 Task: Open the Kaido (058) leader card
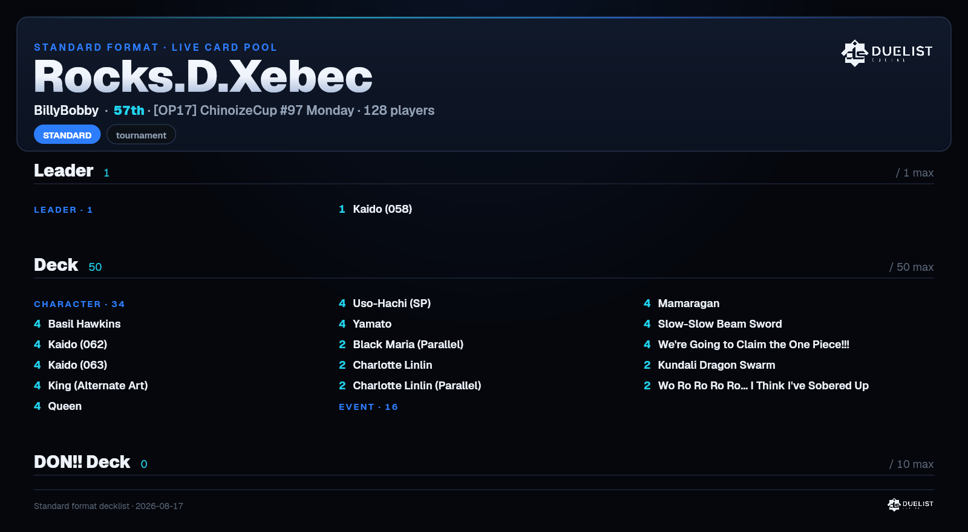[375, 209]
